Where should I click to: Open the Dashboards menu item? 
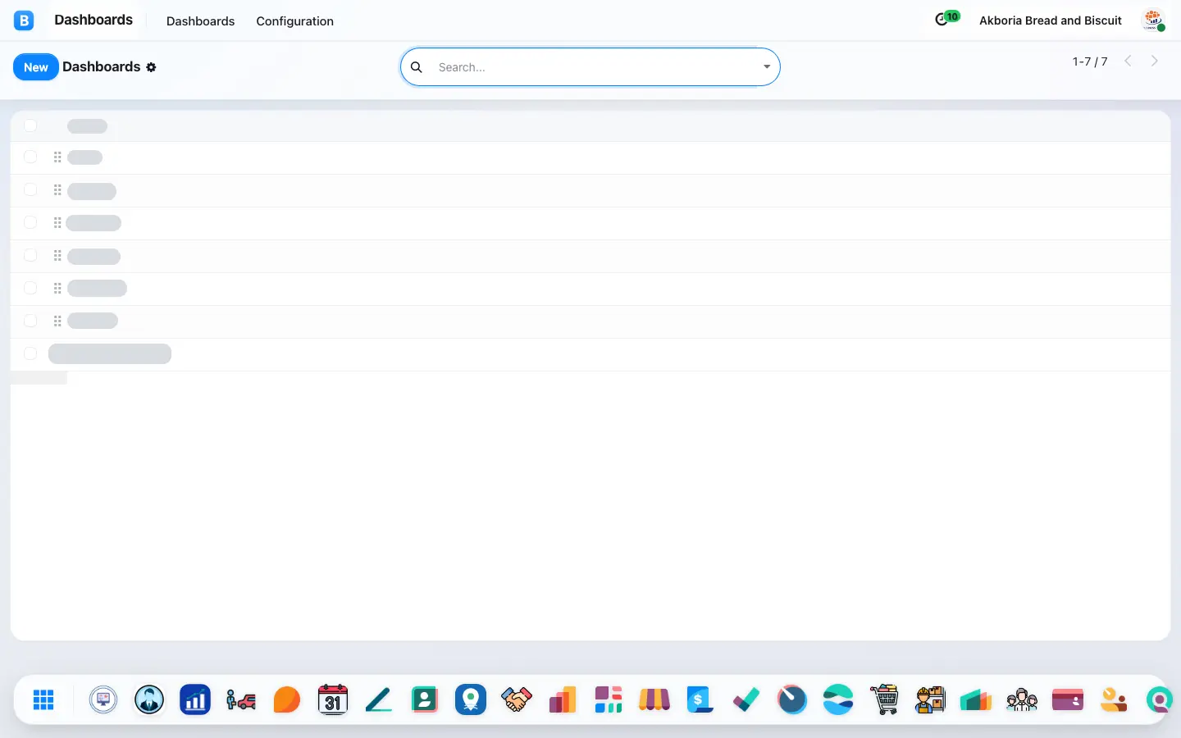pyautogui.click(x=200, y=21)
